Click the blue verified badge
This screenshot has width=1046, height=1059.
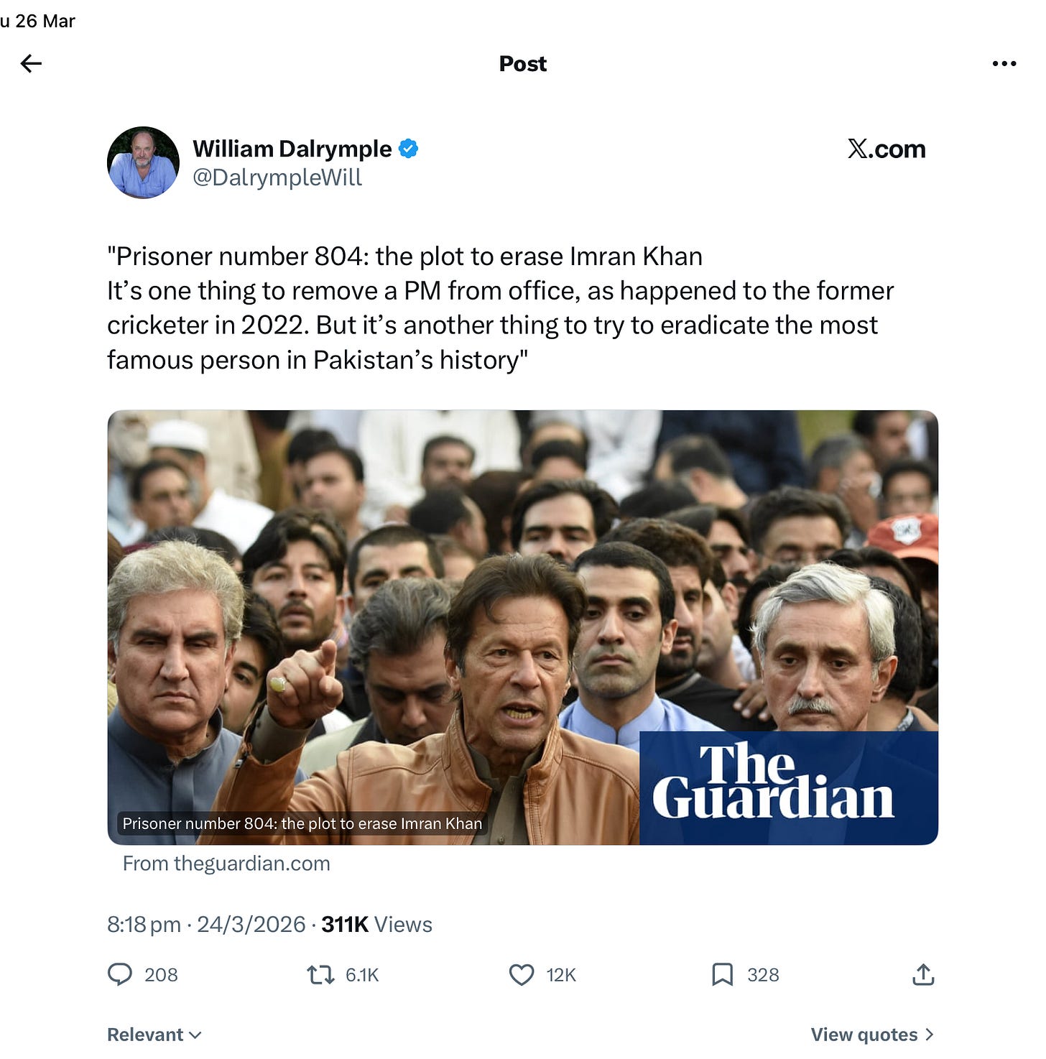409,149
